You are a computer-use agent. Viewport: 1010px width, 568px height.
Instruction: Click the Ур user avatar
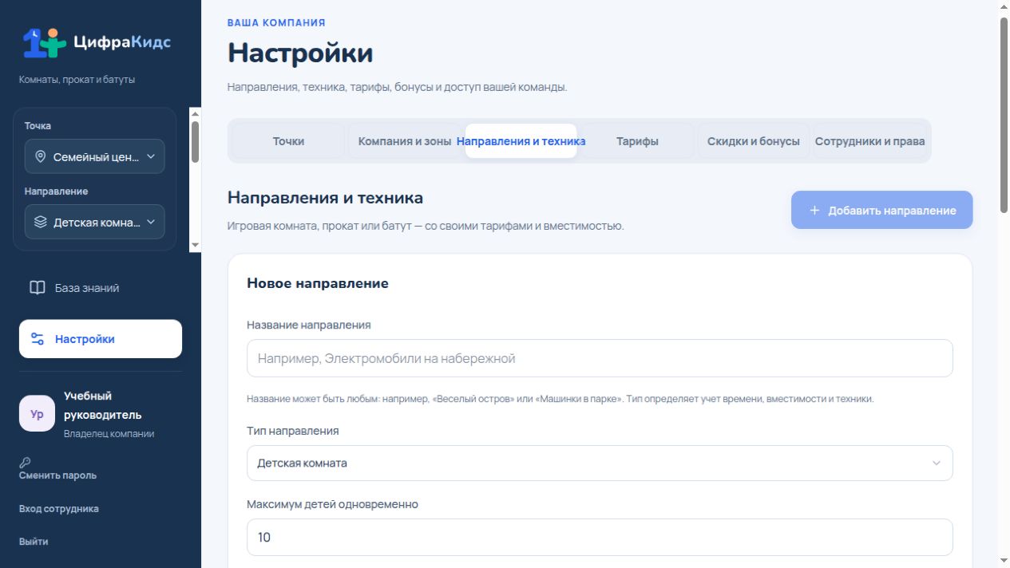[x=37, y=414]
